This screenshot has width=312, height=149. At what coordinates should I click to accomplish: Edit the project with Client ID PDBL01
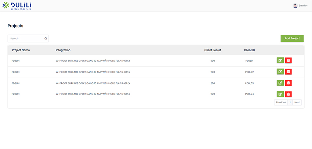click(280, 61)
